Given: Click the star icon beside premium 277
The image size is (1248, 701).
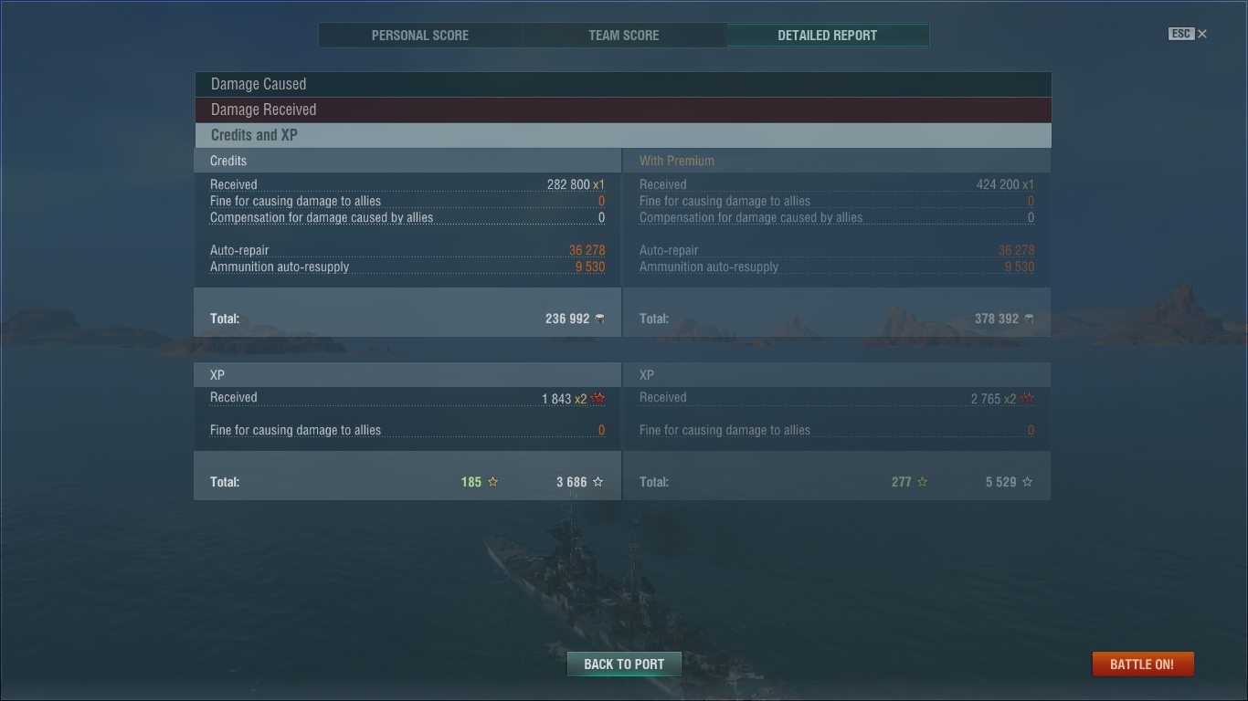Looking at the screenshot, I should (922, 482).
